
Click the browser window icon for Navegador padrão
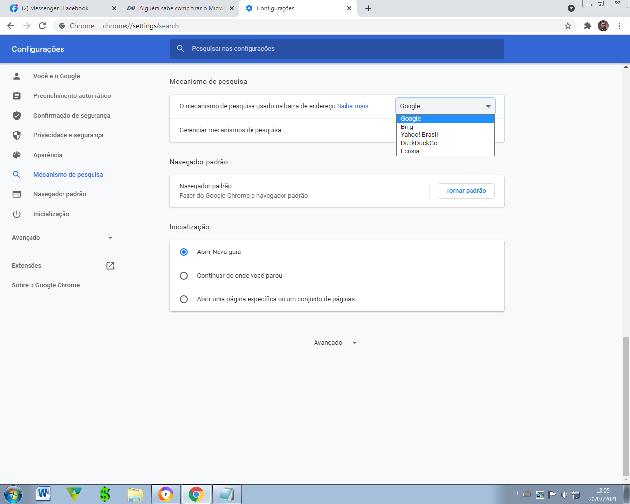click(17, 194)
